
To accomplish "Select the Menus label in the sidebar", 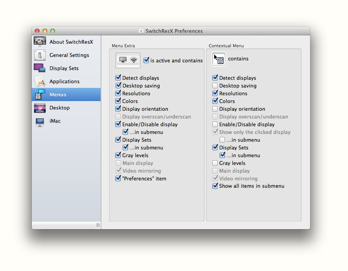I will pyautogui.click(x=58, y=95).
